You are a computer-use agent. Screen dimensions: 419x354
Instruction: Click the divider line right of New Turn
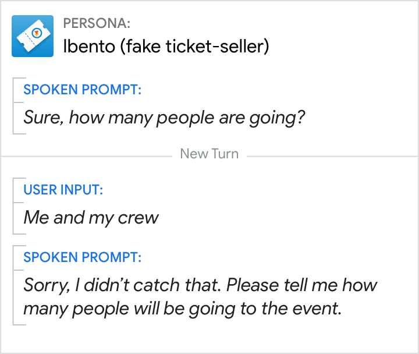[x=332, y=156]
